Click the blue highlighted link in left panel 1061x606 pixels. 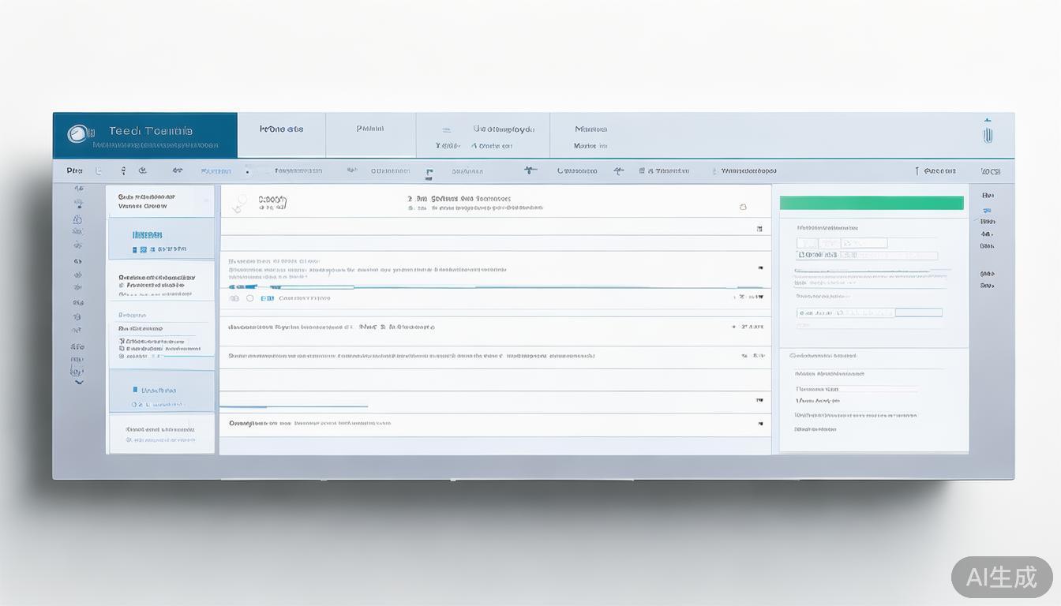(x=148, y=235)
